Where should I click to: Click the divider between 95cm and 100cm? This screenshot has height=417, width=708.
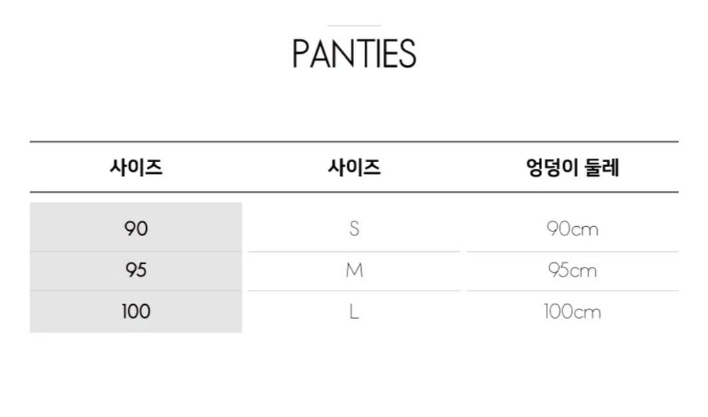(572, 290)
